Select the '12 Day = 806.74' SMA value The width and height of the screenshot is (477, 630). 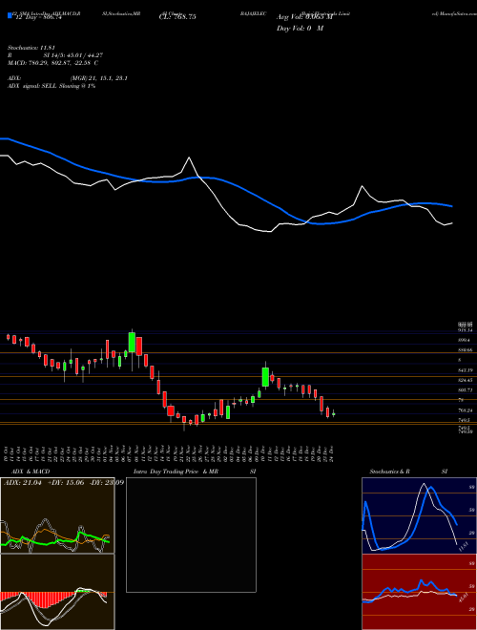coord(38,18)
